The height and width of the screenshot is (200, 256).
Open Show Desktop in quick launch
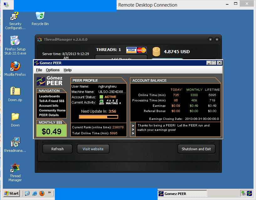(x=28, y=193)
